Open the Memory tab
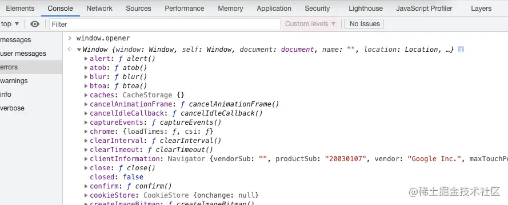508x205 pixels. pos(230,9)
